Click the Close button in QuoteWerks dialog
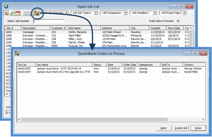Viewport: 212px width, 137px height. coord(198,128)
